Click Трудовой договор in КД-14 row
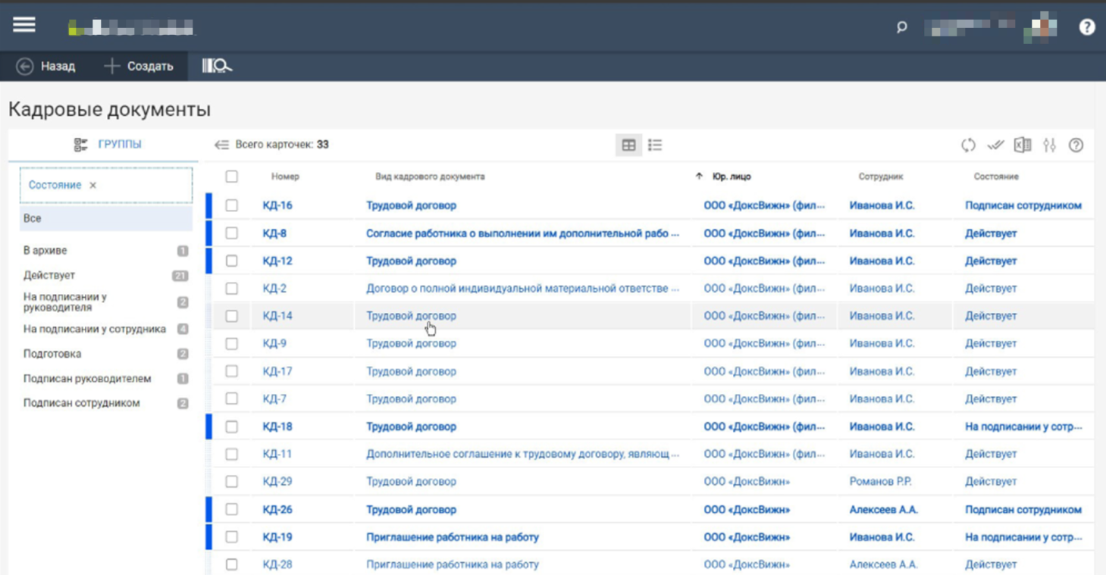 [411, 316]
